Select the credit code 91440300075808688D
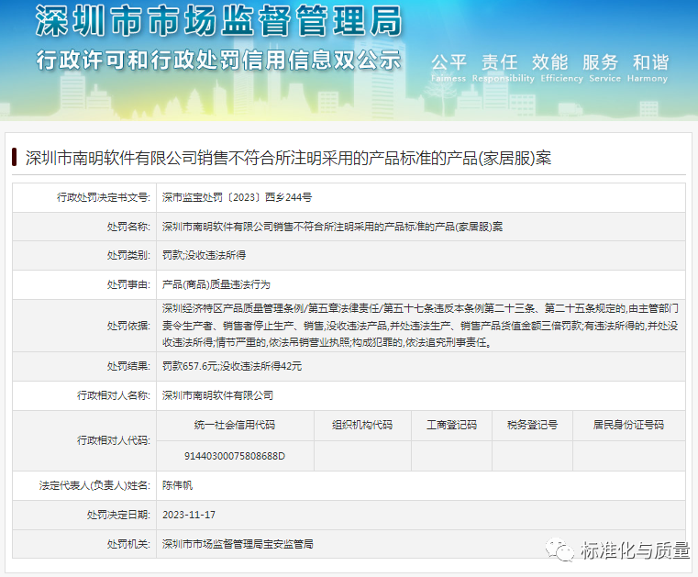 (235, 456)
